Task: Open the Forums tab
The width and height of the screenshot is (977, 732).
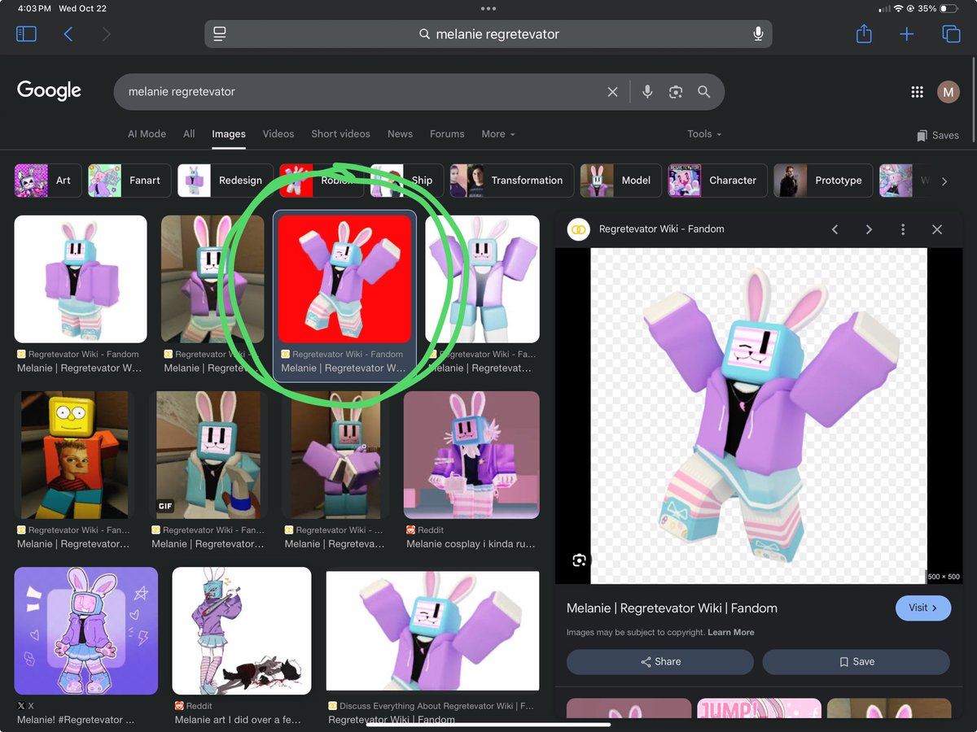Action: click(x=447, y=134)
